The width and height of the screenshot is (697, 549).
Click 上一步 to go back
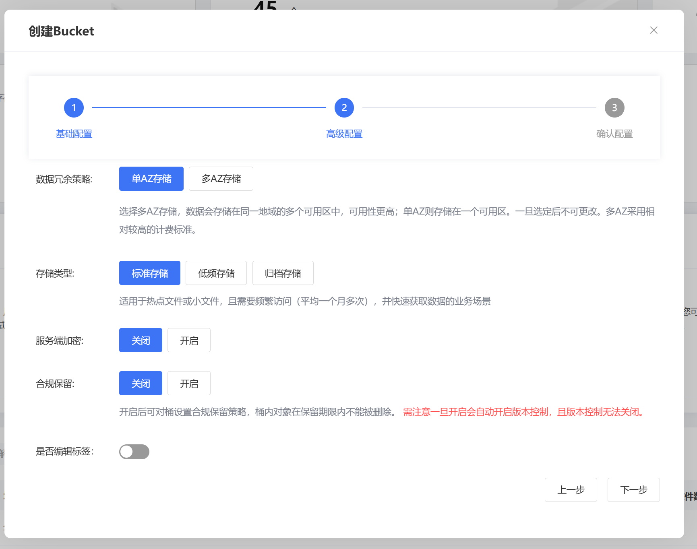click(571, 490)
